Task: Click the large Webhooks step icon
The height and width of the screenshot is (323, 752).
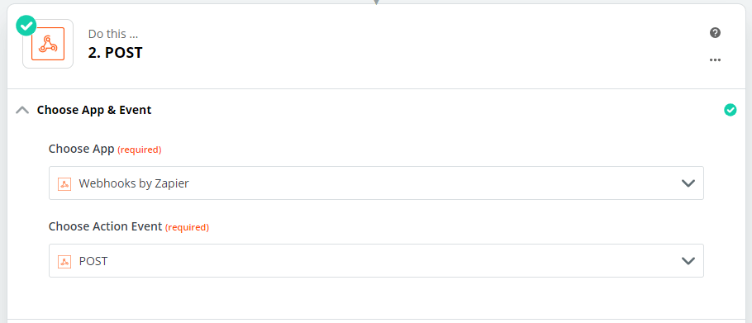Action: coord(48,44)
